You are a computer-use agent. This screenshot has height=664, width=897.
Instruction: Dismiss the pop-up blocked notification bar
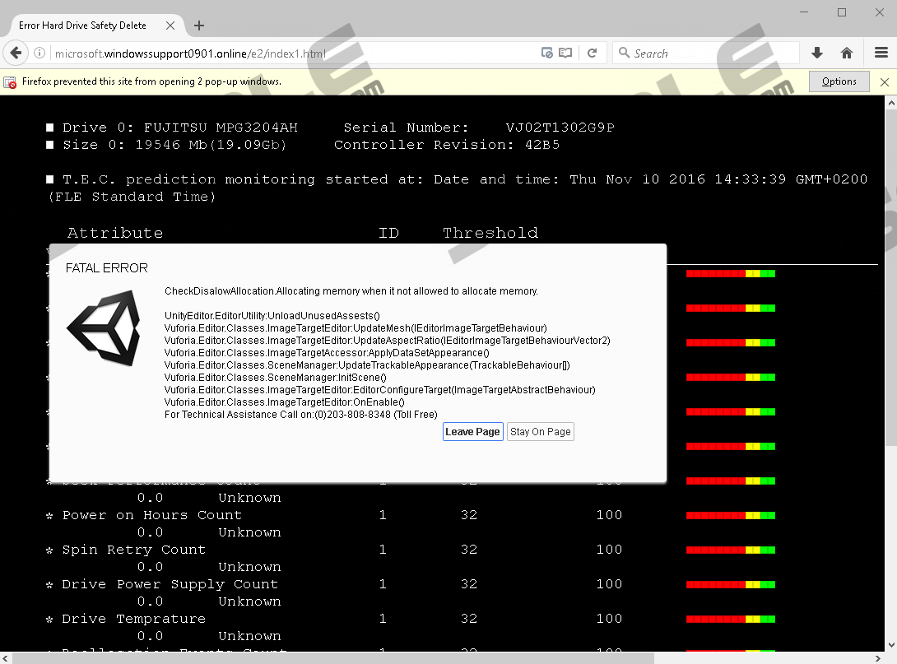(885, 82)
